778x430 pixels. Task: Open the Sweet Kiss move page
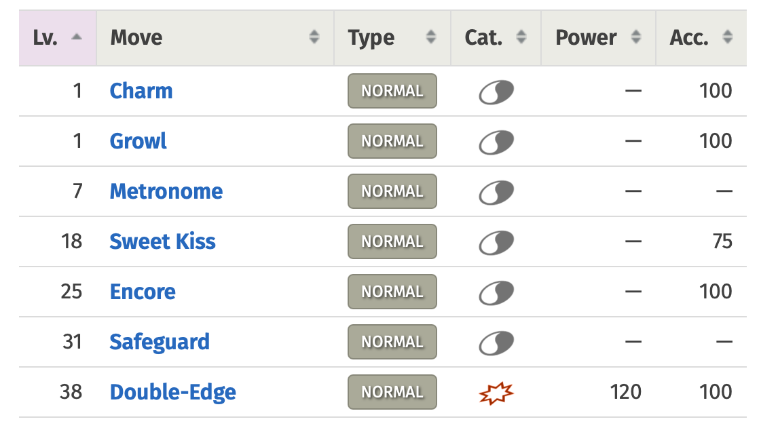click(x=162, y=242)
